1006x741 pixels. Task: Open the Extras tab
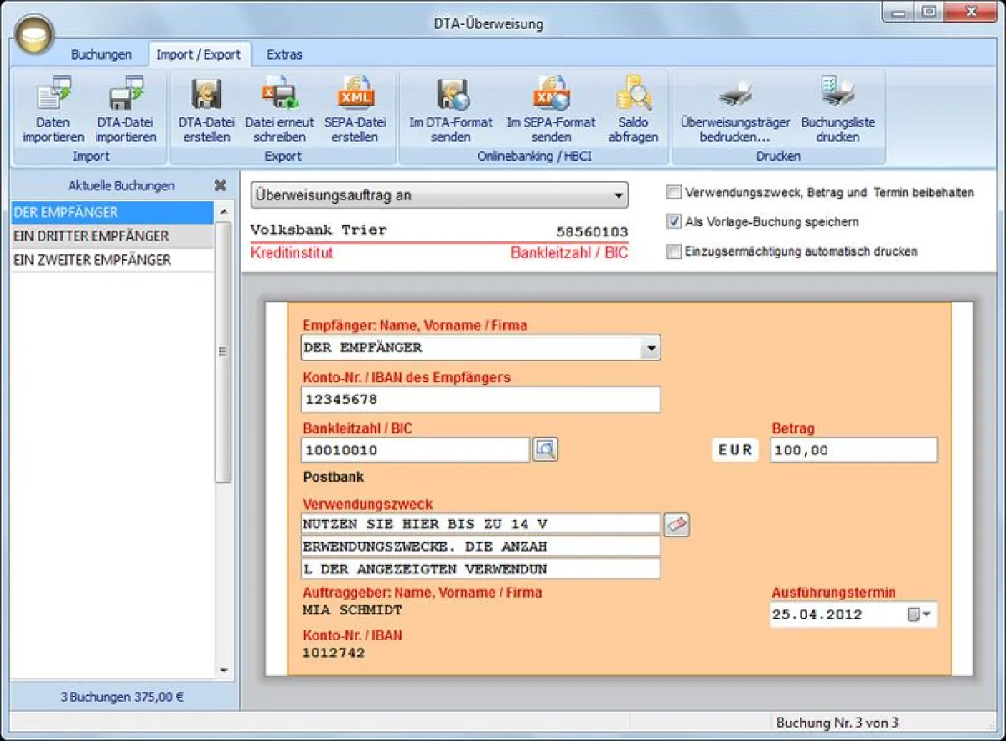[284, 54]
